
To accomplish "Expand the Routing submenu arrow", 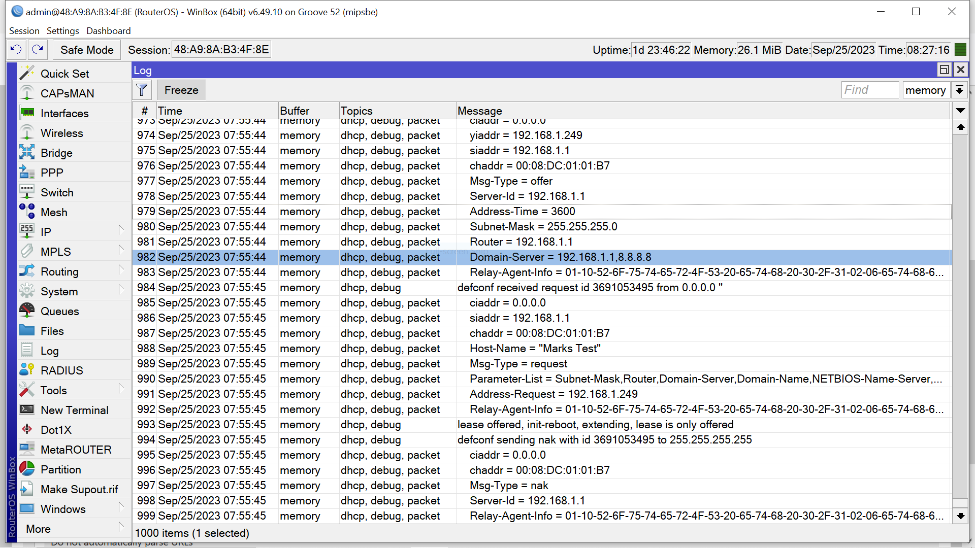I will [121, 270].
